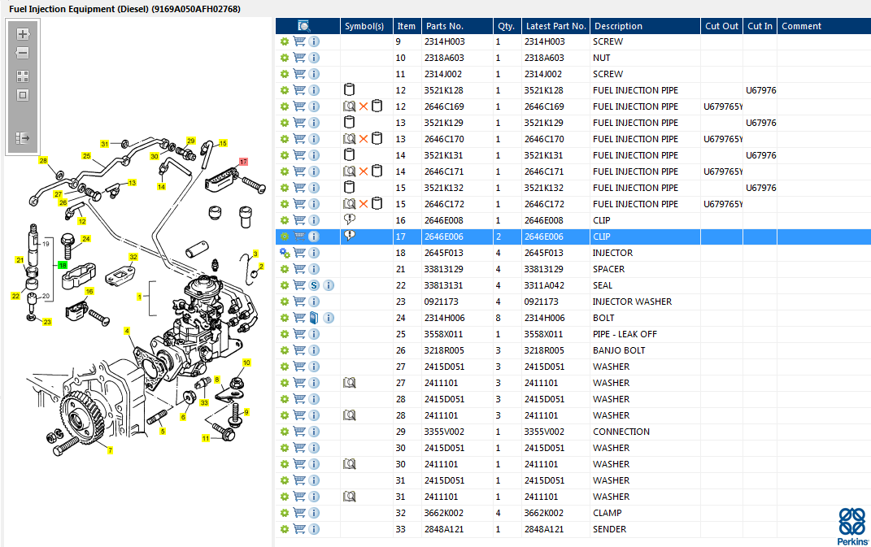Click the Cut In column header
This screenshot has width=871, height=547.
tap(760, 26)
